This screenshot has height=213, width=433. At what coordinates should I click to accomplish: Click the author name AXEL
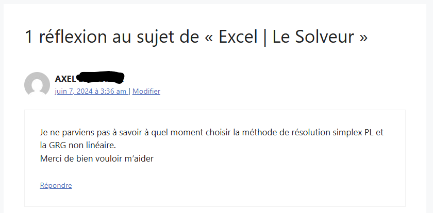pos(65,79)
